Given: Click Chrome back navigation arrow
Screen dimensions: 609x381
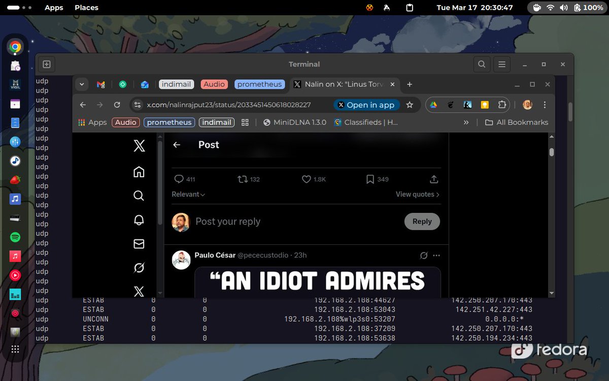Looking at the screenshot, I should point(83,105).
